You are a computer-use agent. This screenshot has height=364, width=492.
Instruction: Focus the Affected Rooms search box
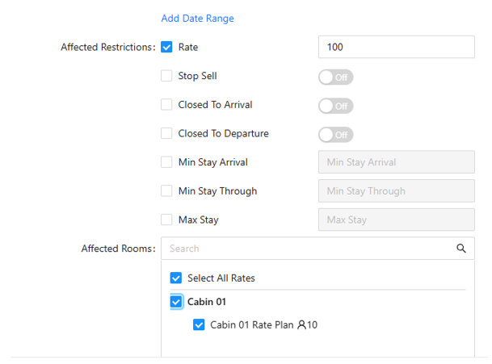click(x=317, y=249)
